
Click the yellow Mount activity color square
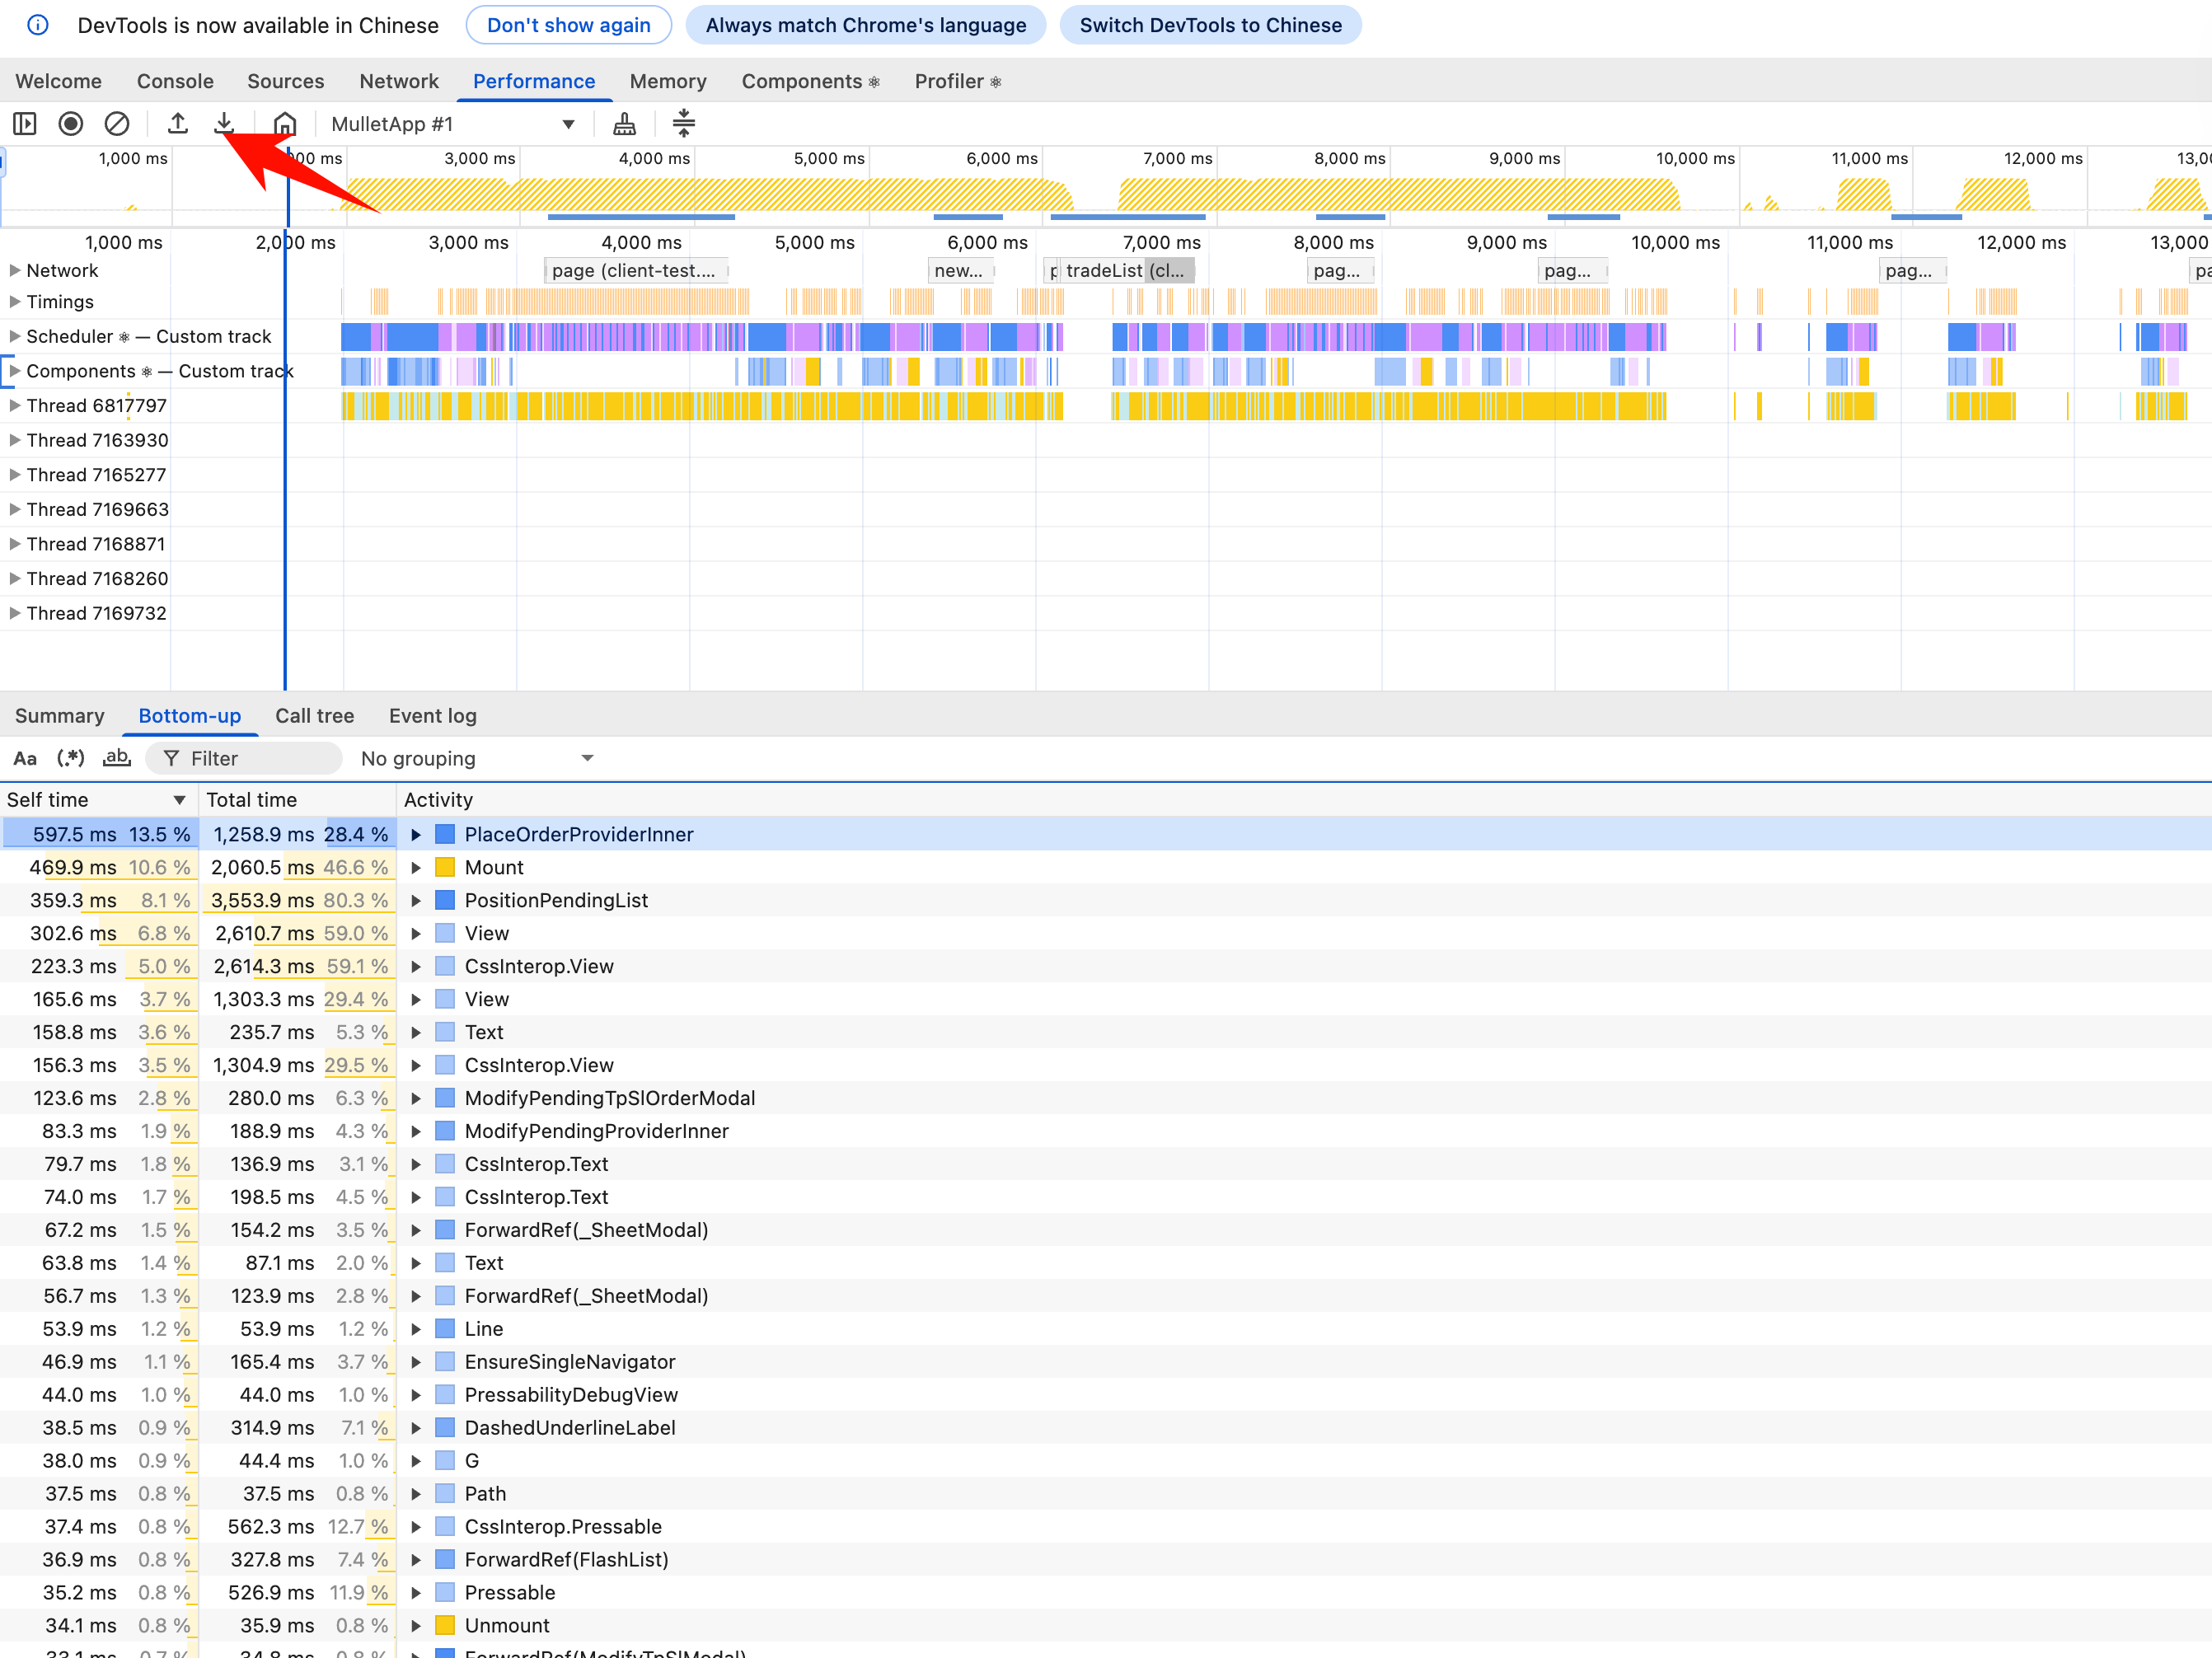coord(446,868)
